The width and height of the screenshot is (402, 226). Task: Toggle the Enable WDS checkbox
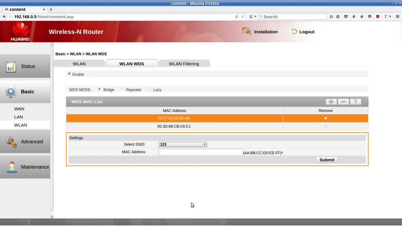[x=69, y=74]
